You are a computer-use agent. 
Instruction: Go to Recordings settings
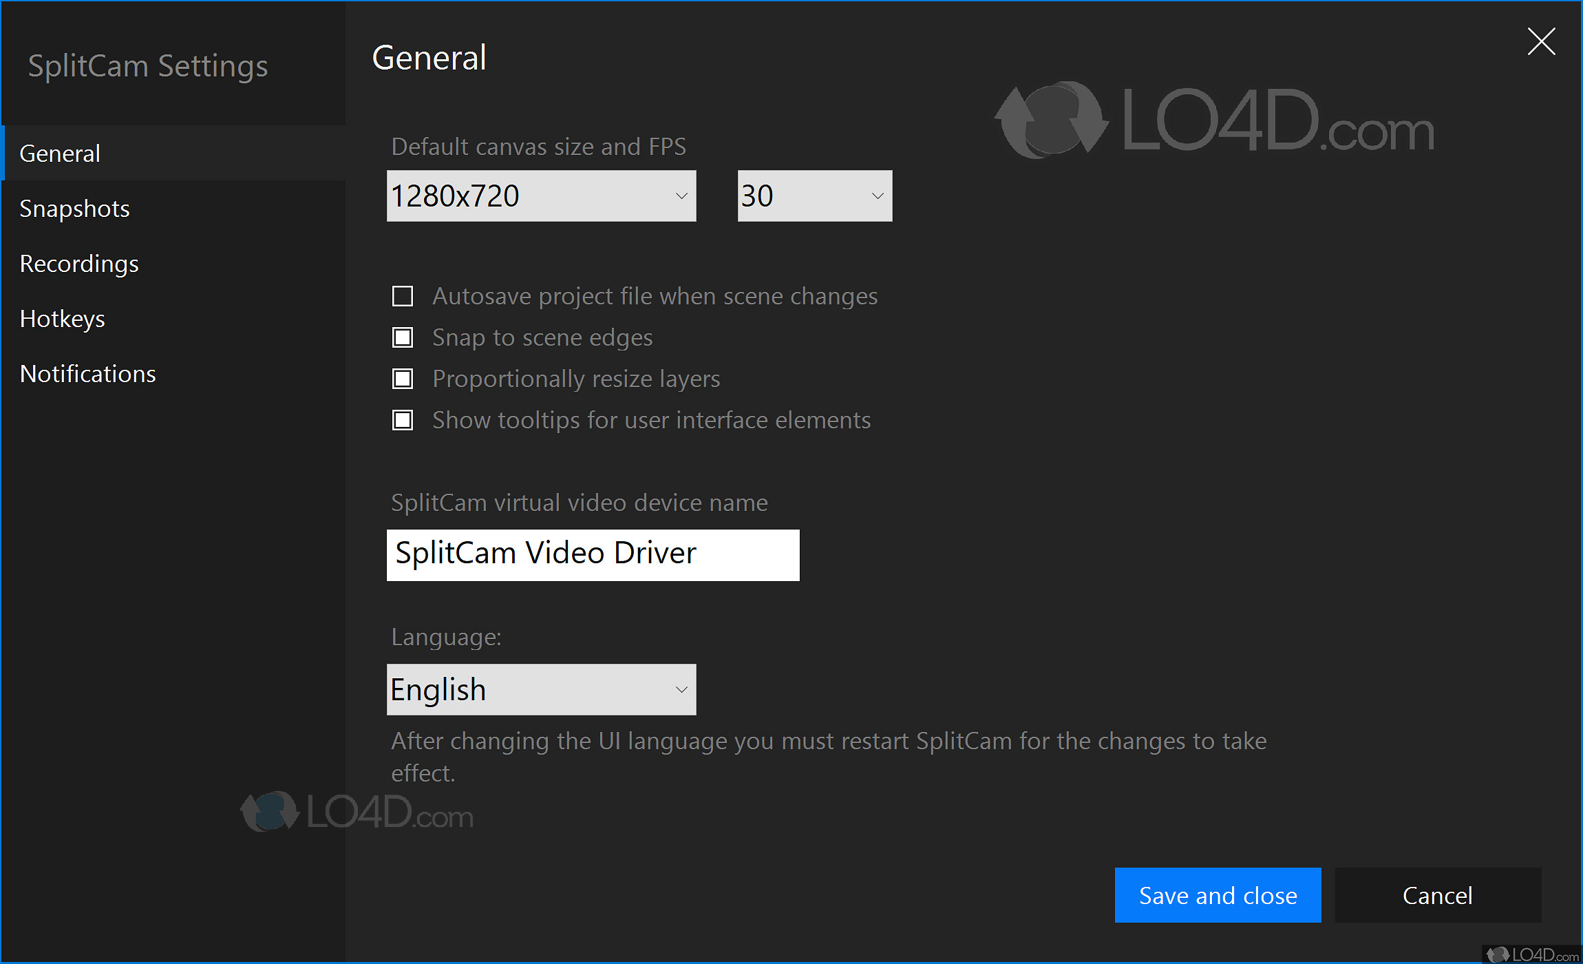click(79, 264)
